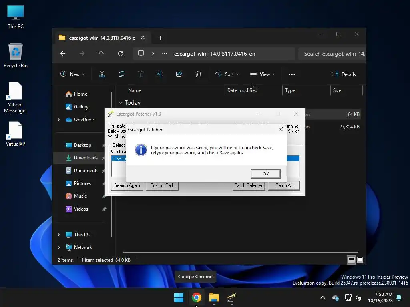The image size is (410, 307).
Task: Click the Share icon in the Explorer toolbar
Action: click(179, 74)
